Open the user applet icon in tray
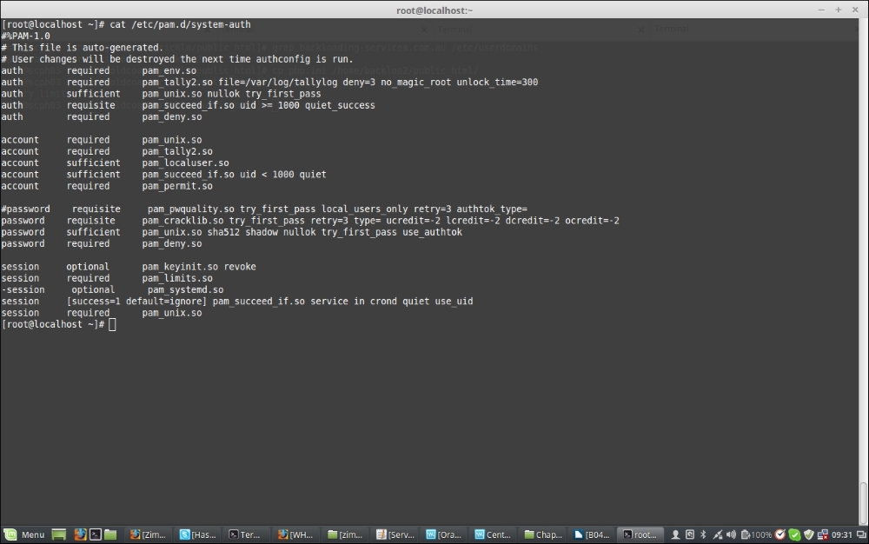Screen dimensions: 869x544 click(x=675, y=534)
